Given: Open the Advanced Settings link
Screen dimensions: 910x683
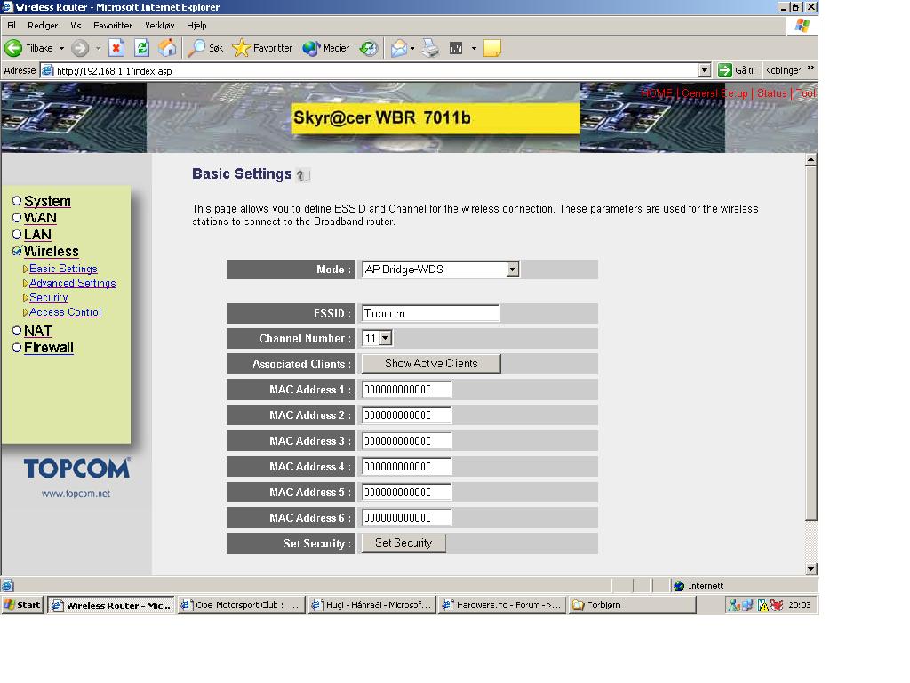Looking at the screenshot, I should coord(73,284).
